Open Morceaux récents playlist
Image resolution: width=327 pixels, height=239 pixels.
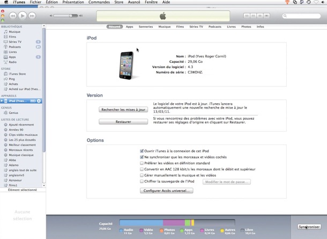(x=21, y=150)
